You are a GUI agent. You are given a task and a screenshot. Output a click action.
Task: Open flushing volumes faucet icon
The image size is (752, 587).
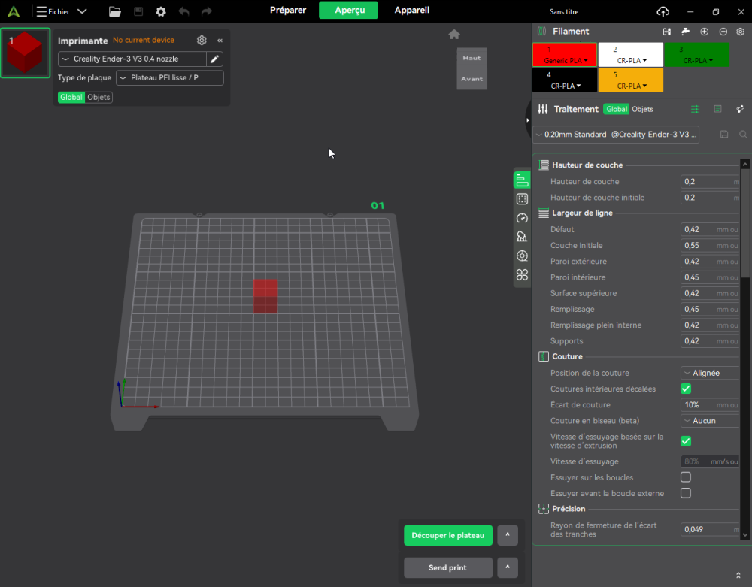tap(685, 32)
